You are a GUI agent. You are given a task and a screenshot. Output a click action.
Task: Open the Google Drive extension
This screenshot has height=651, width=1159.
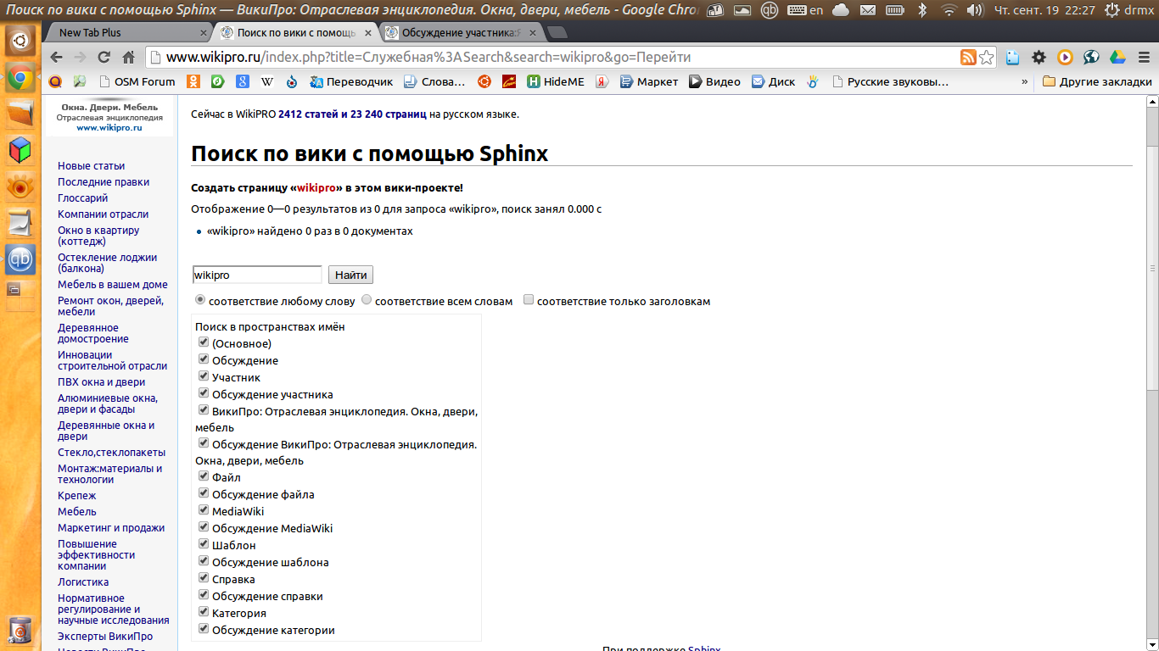1117,58
